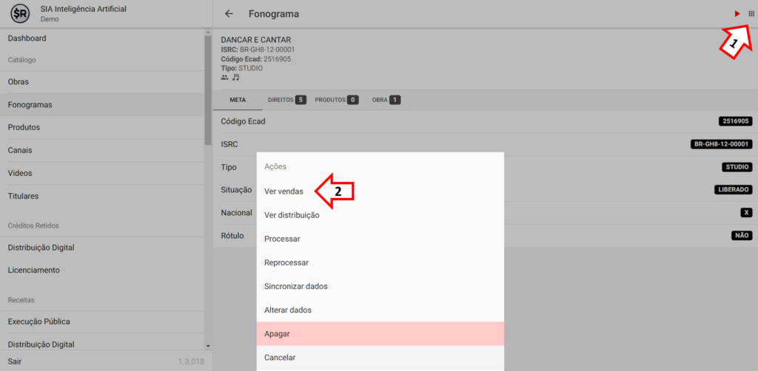Select Processar action
Viewport: 758px width, 371px height.
[x=282, y=239]
